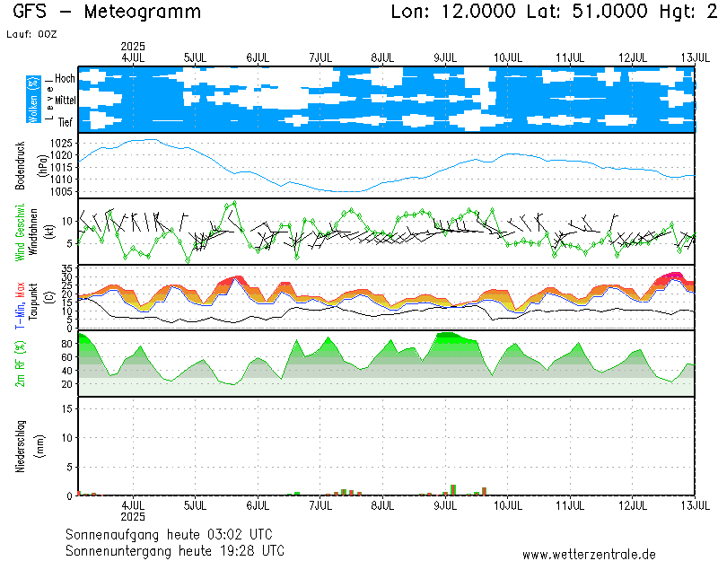The image size is (718, 561).
Task: Select the 60 humidity tick value
Action: pyautogui.click(x=66, y=357)
